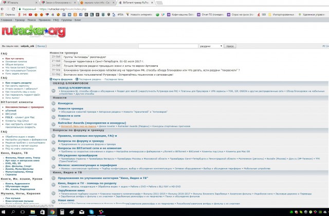Open the ОБХОД БЛОКИРОВОК forum link
The height and width of the screenshot is (216, 329).
74,88
